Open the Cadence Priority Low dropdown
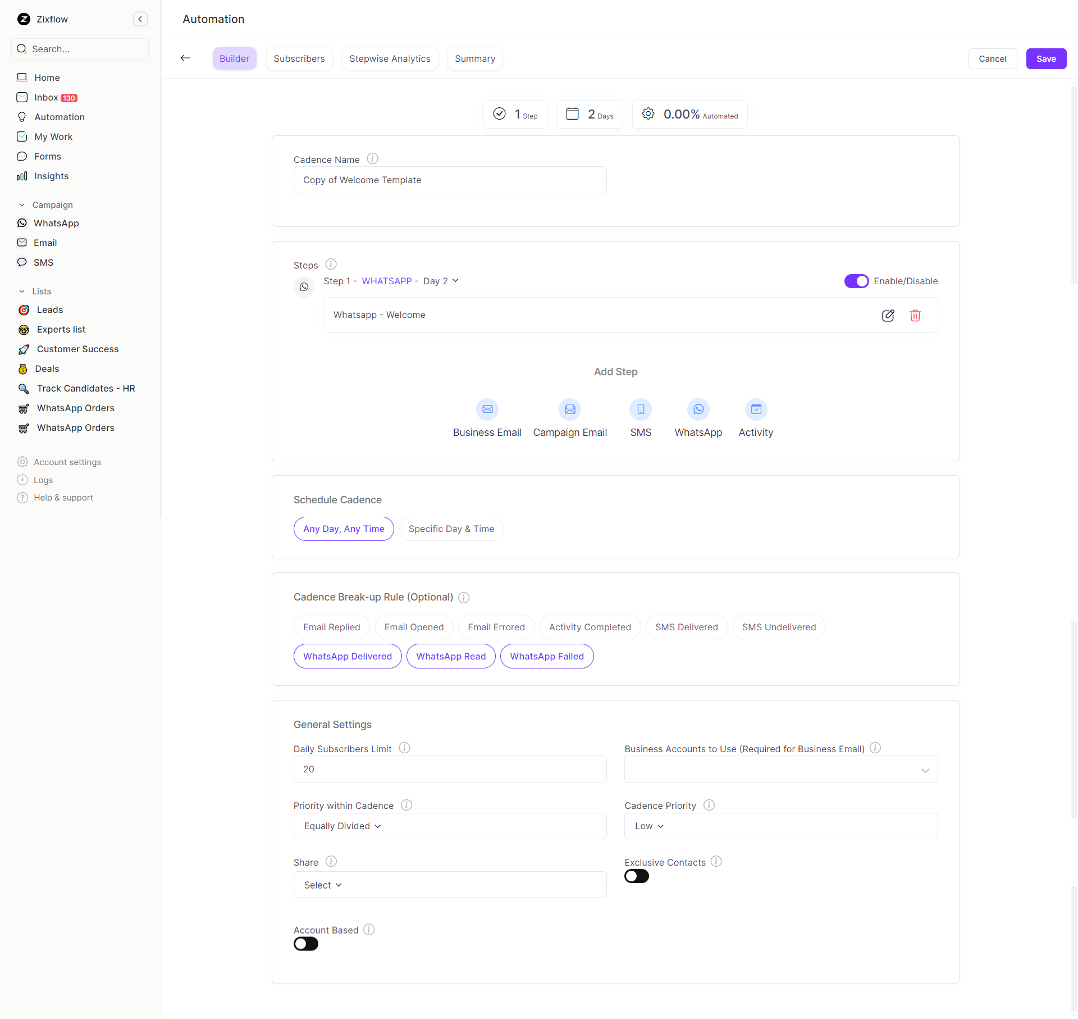Screen dimensions: 1078x1019 (780, 826)
